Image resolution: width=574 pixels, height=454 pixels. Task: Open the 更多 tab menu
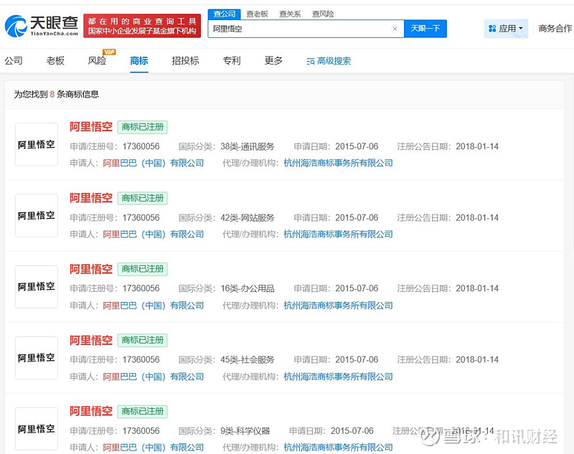pyautogui.click(x=274, y=60)
